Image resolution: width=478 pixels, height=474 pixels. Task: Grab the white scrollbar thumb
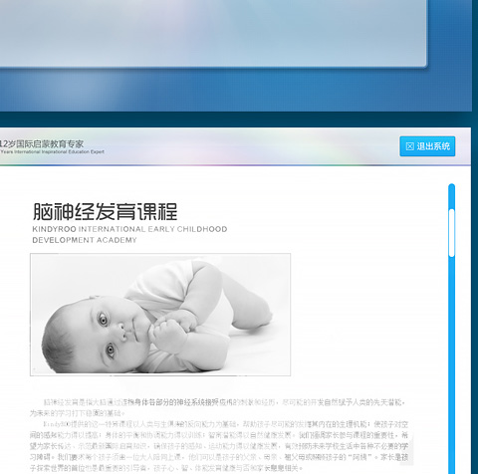[451, 233]
